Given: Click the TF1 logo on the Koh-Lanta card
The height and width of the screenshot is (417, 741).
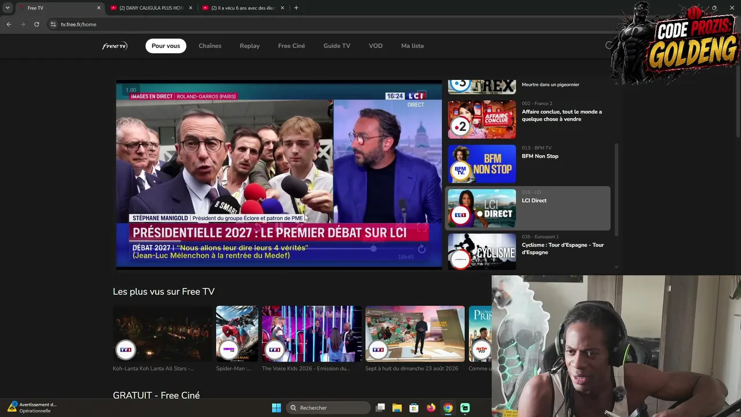Looking at the screenshot, I should [126, 350].
